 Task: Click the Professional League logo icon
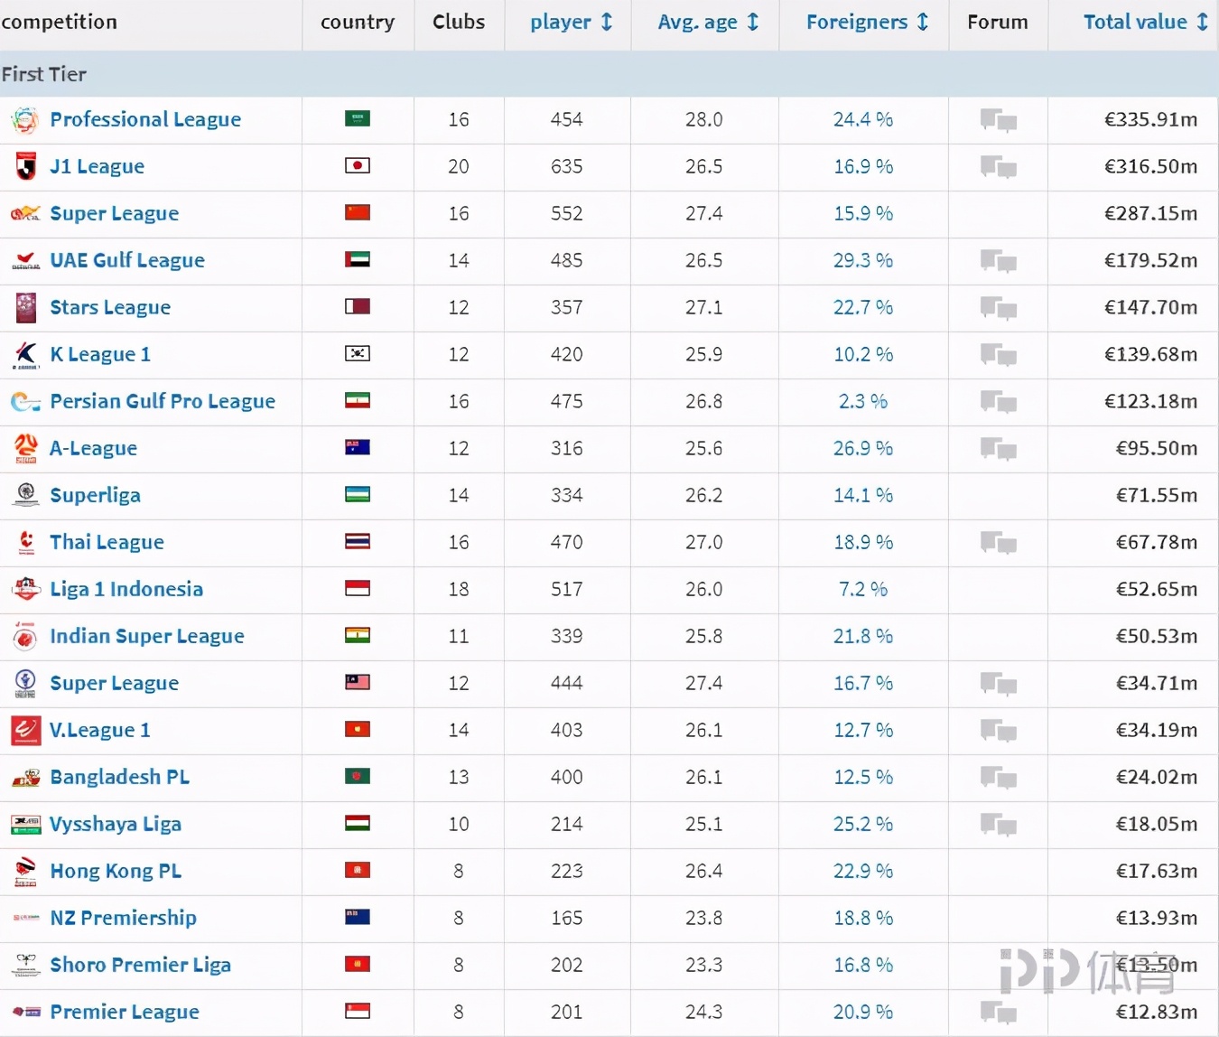point(25,119)
